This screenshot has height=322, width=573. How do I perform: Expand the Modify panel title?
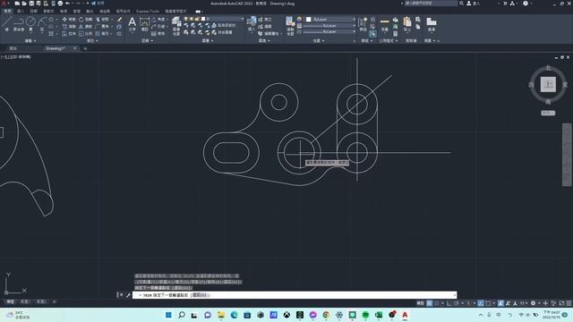[92, 40]
